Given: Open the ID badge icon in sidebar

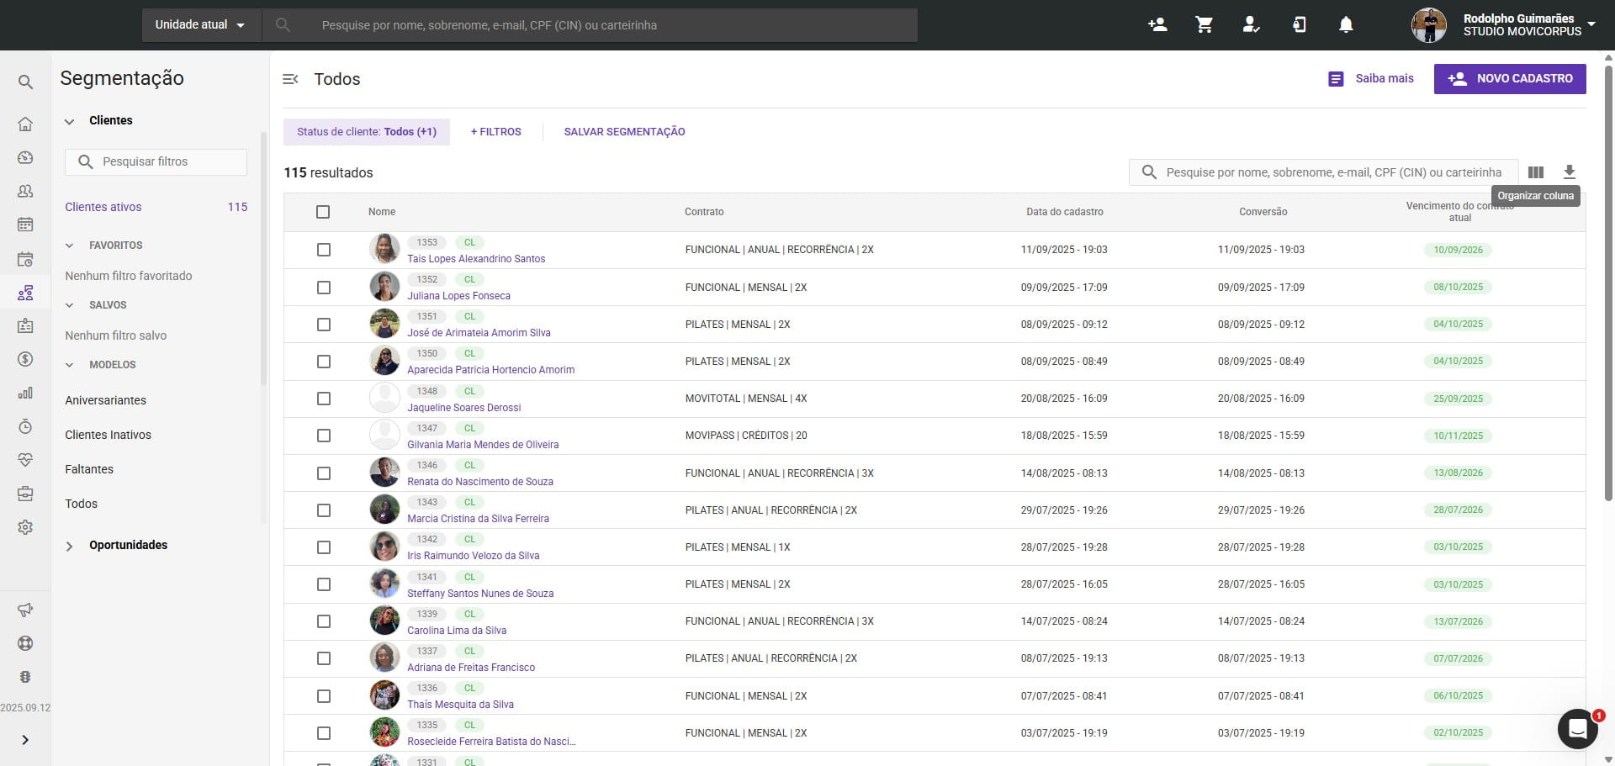Looking at the screenshot, I should [x=25, y=325].
